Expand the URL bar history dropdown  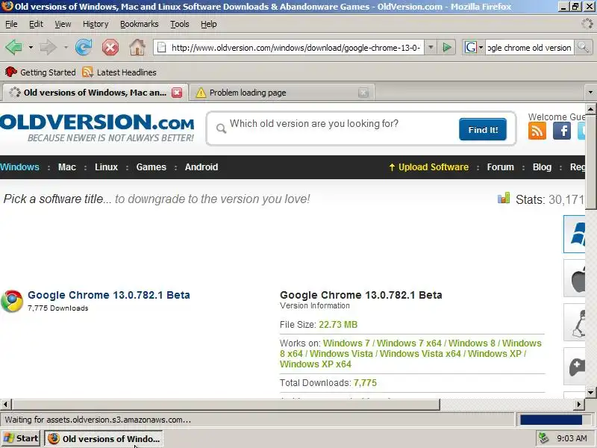click(x=431, y=48)
